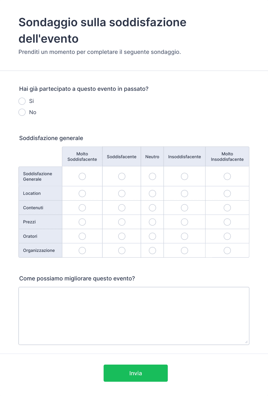
Task: Rate Oratori as Molto Insoddisfacente
Action: [227, 236]
